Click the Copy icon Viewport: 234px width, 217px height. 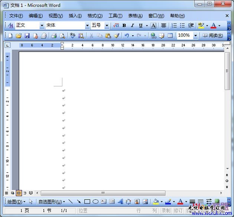100,36
